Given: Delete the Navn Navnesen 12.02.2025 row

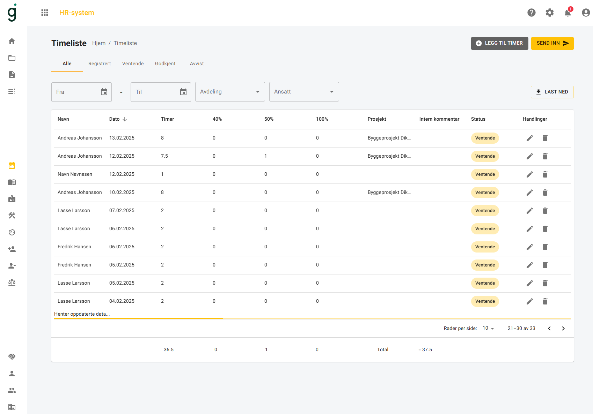Looking at the screenshot, I should click(545, 174).
